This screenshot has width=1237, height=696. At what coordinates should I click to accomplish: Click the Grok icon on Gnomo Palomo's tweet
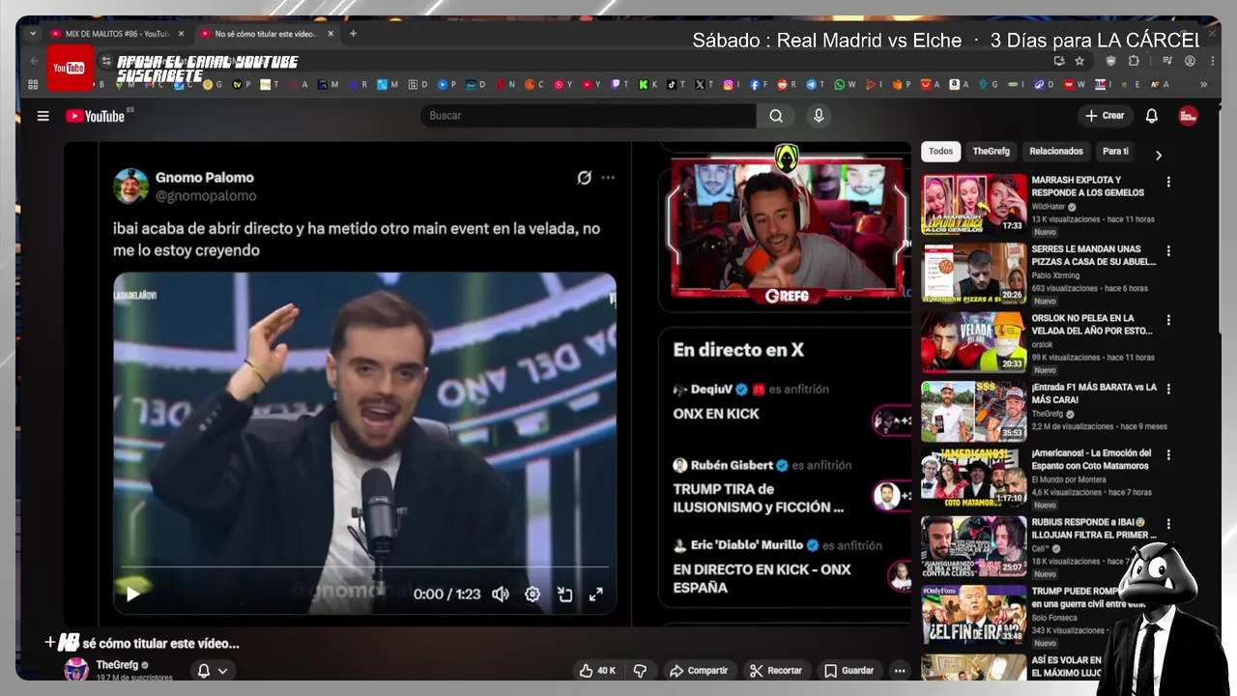pos(584,178)
